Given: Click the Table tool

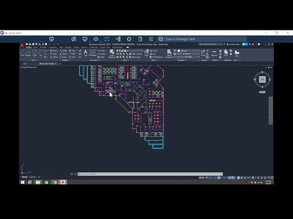Looking at the screenshot, I should coord(101,57).
